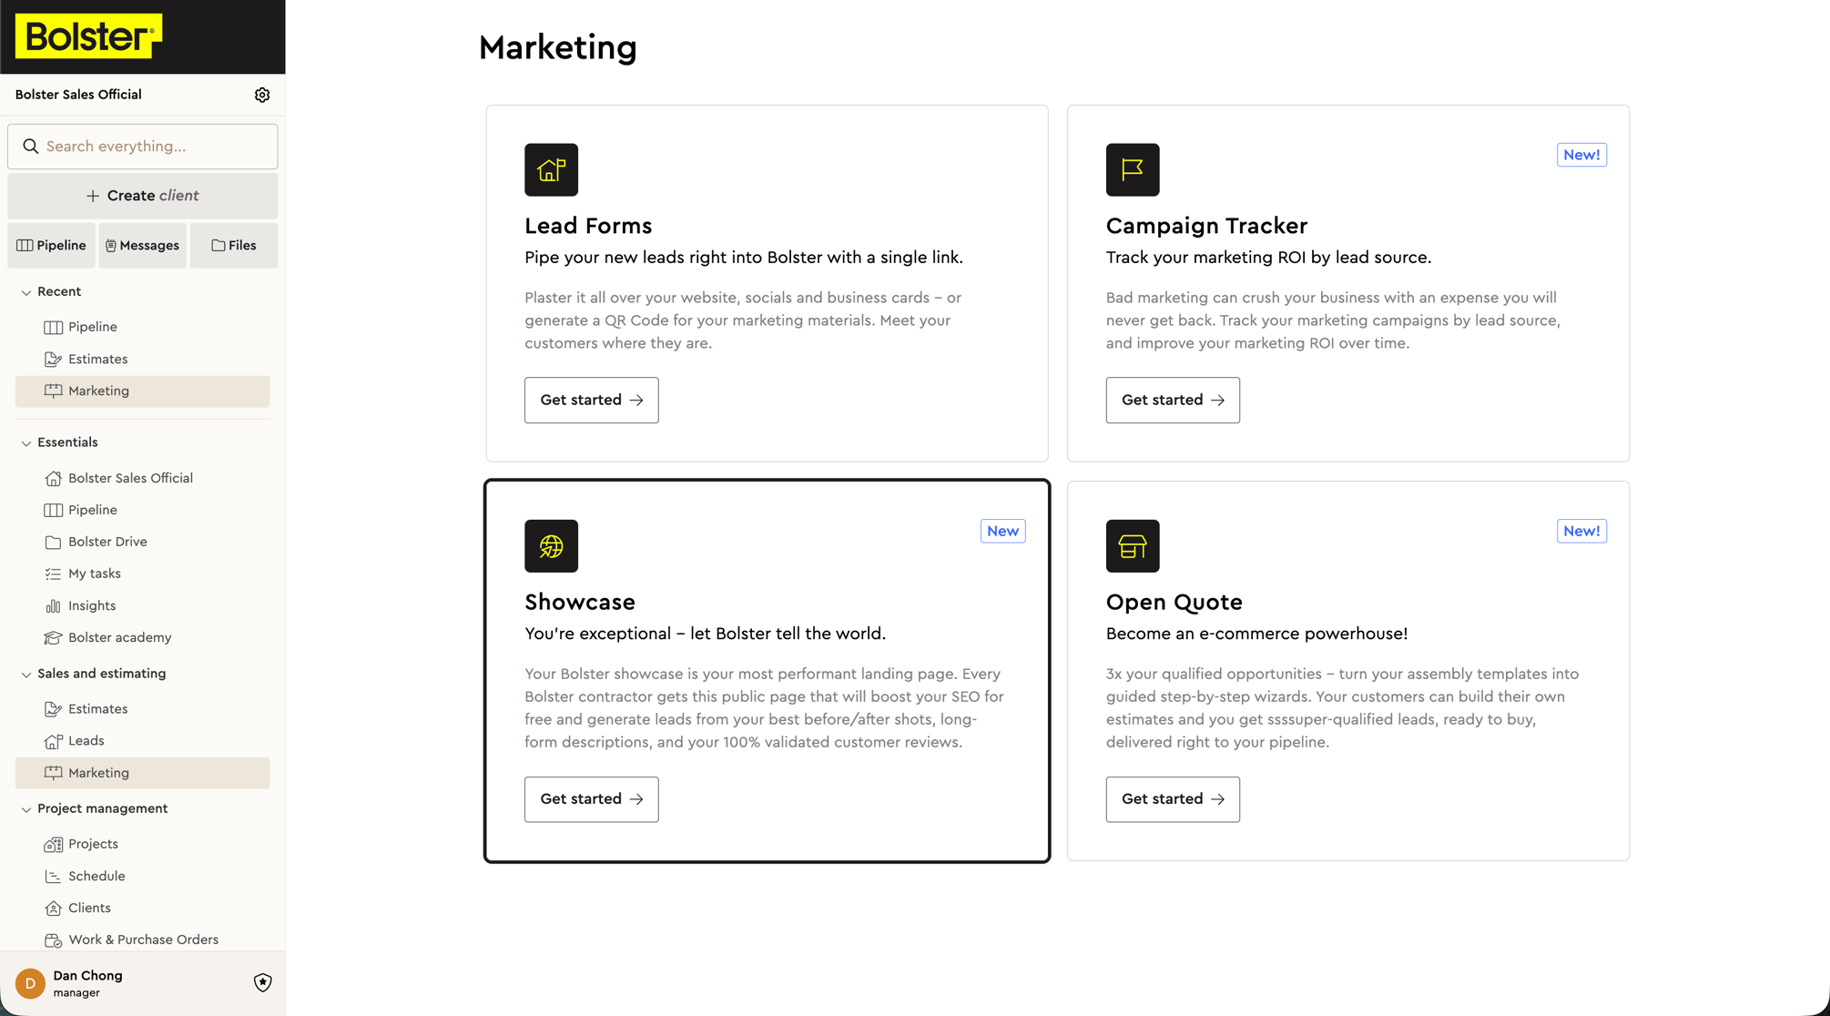Switch to the Files tab
Image resolution: width=1830 pixels, height=1016 pixels.
click(234, 246)
